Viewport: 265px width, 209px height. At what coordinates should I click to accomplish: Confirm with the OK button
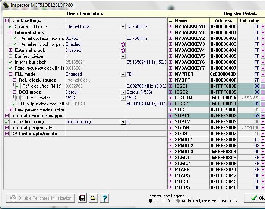click(x=255, y=198)
